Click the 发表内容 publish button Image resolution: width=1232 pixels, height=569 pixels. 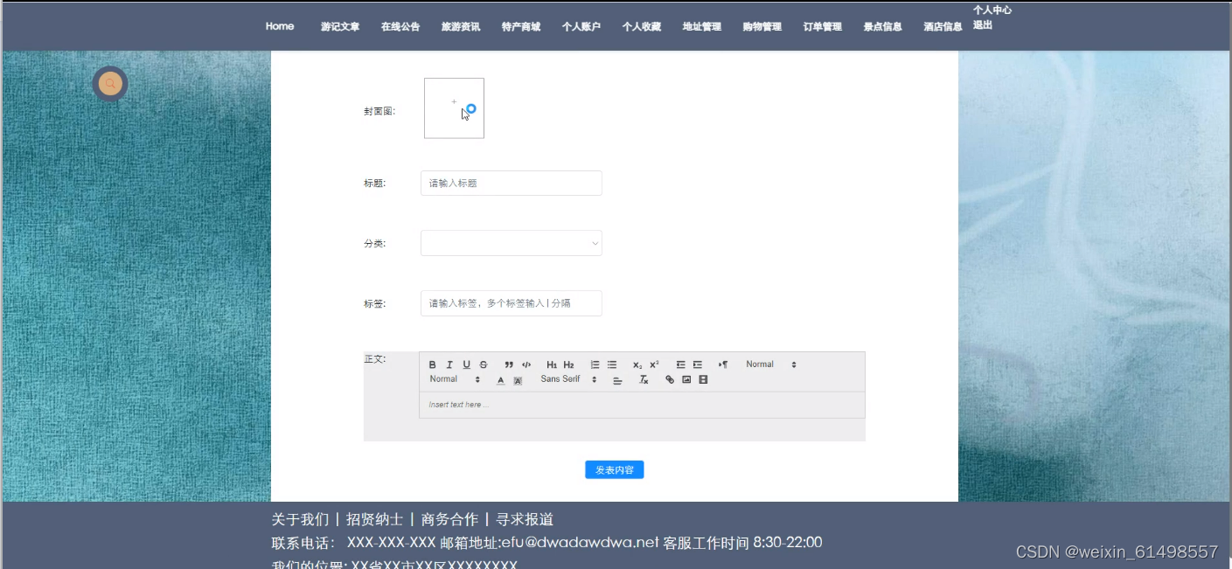tap(615, 470)
